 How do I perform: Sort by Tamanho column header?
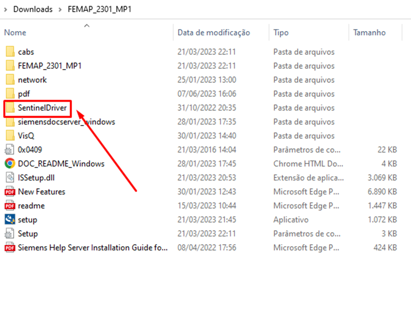pyautogui.click(x=369, y=33)
